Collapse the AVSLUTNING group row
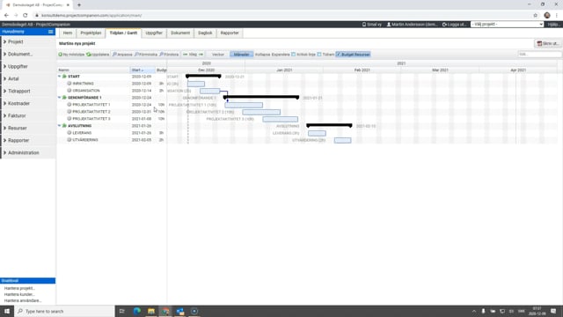The image size is (563, 317). [60, 126]
